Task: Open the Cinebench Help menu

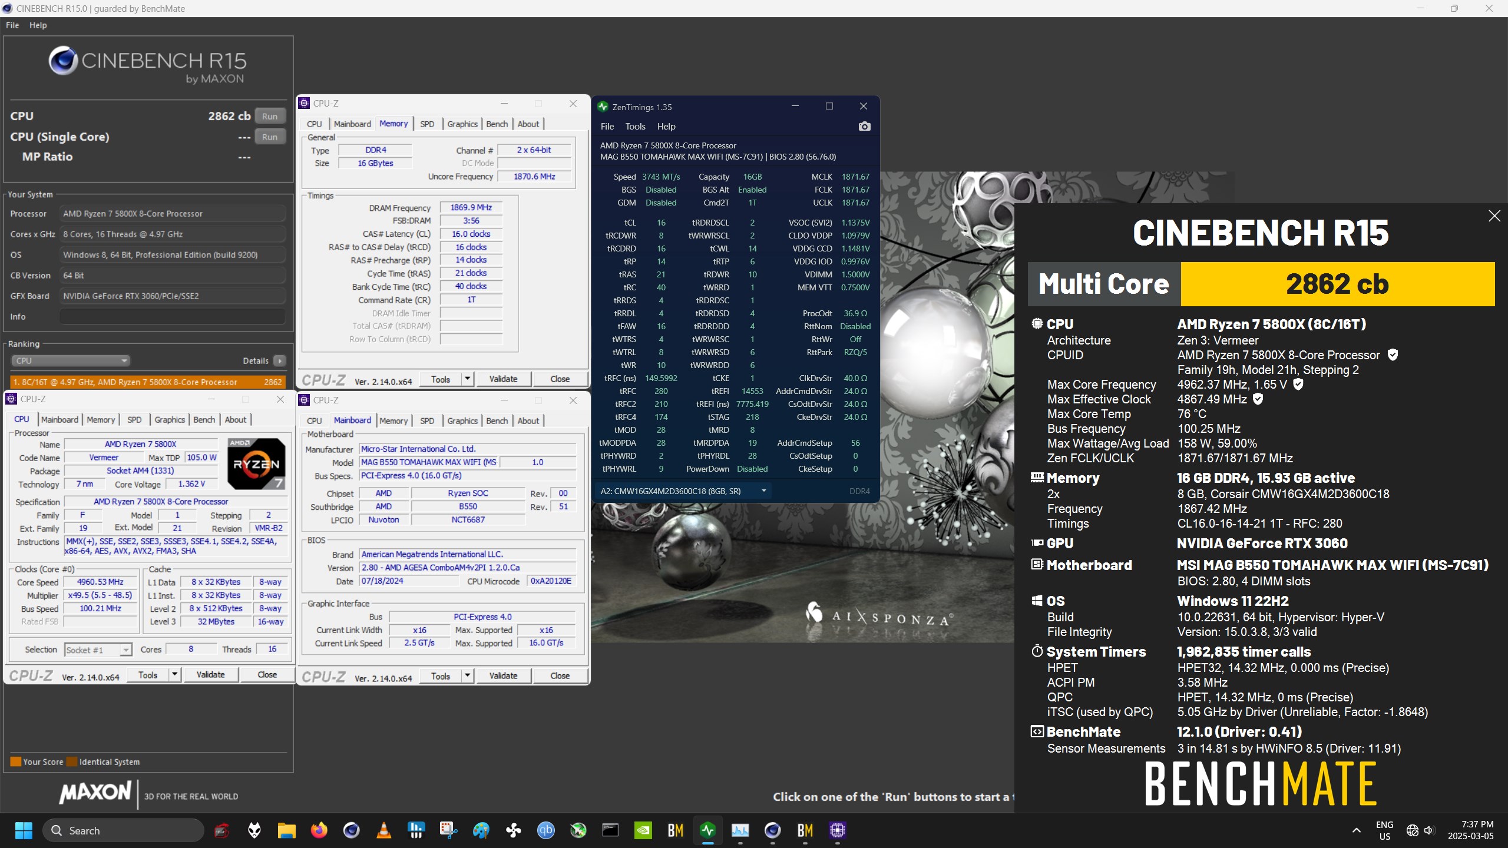Action: click(x=38, y=25)
